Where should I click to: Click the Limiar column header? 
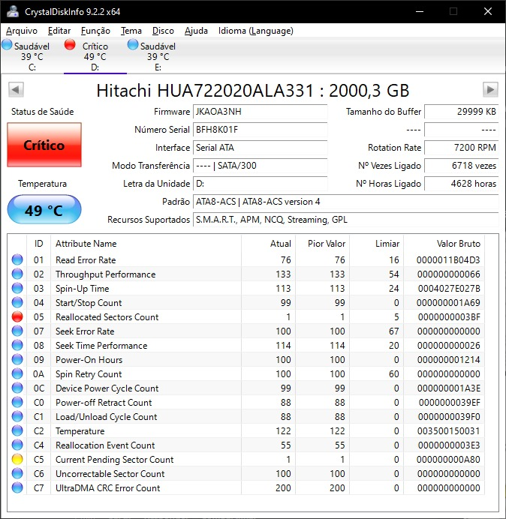click(376, 244)
